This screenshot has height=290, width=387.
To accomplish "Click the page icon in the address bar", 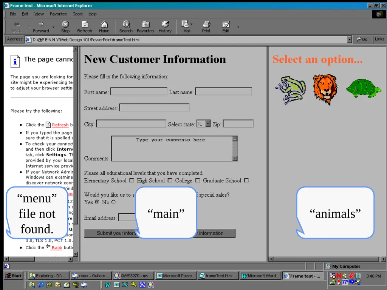I will click(28, 40).
